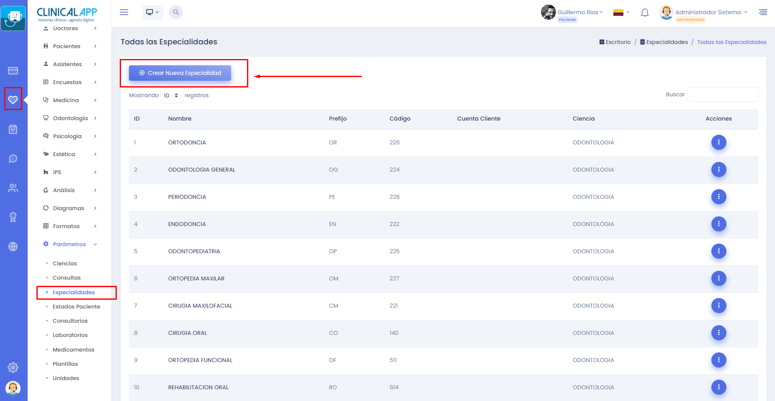Viewport: 775px width, 401px height.
Task: Click Crear Nueva Especialidad button
Action: (x=180, y=73)
